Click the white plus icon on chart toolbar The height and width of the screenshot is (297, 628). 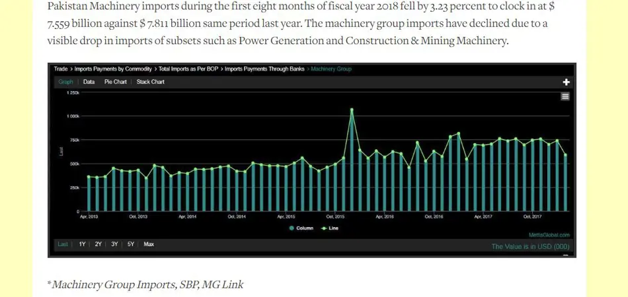566,82
